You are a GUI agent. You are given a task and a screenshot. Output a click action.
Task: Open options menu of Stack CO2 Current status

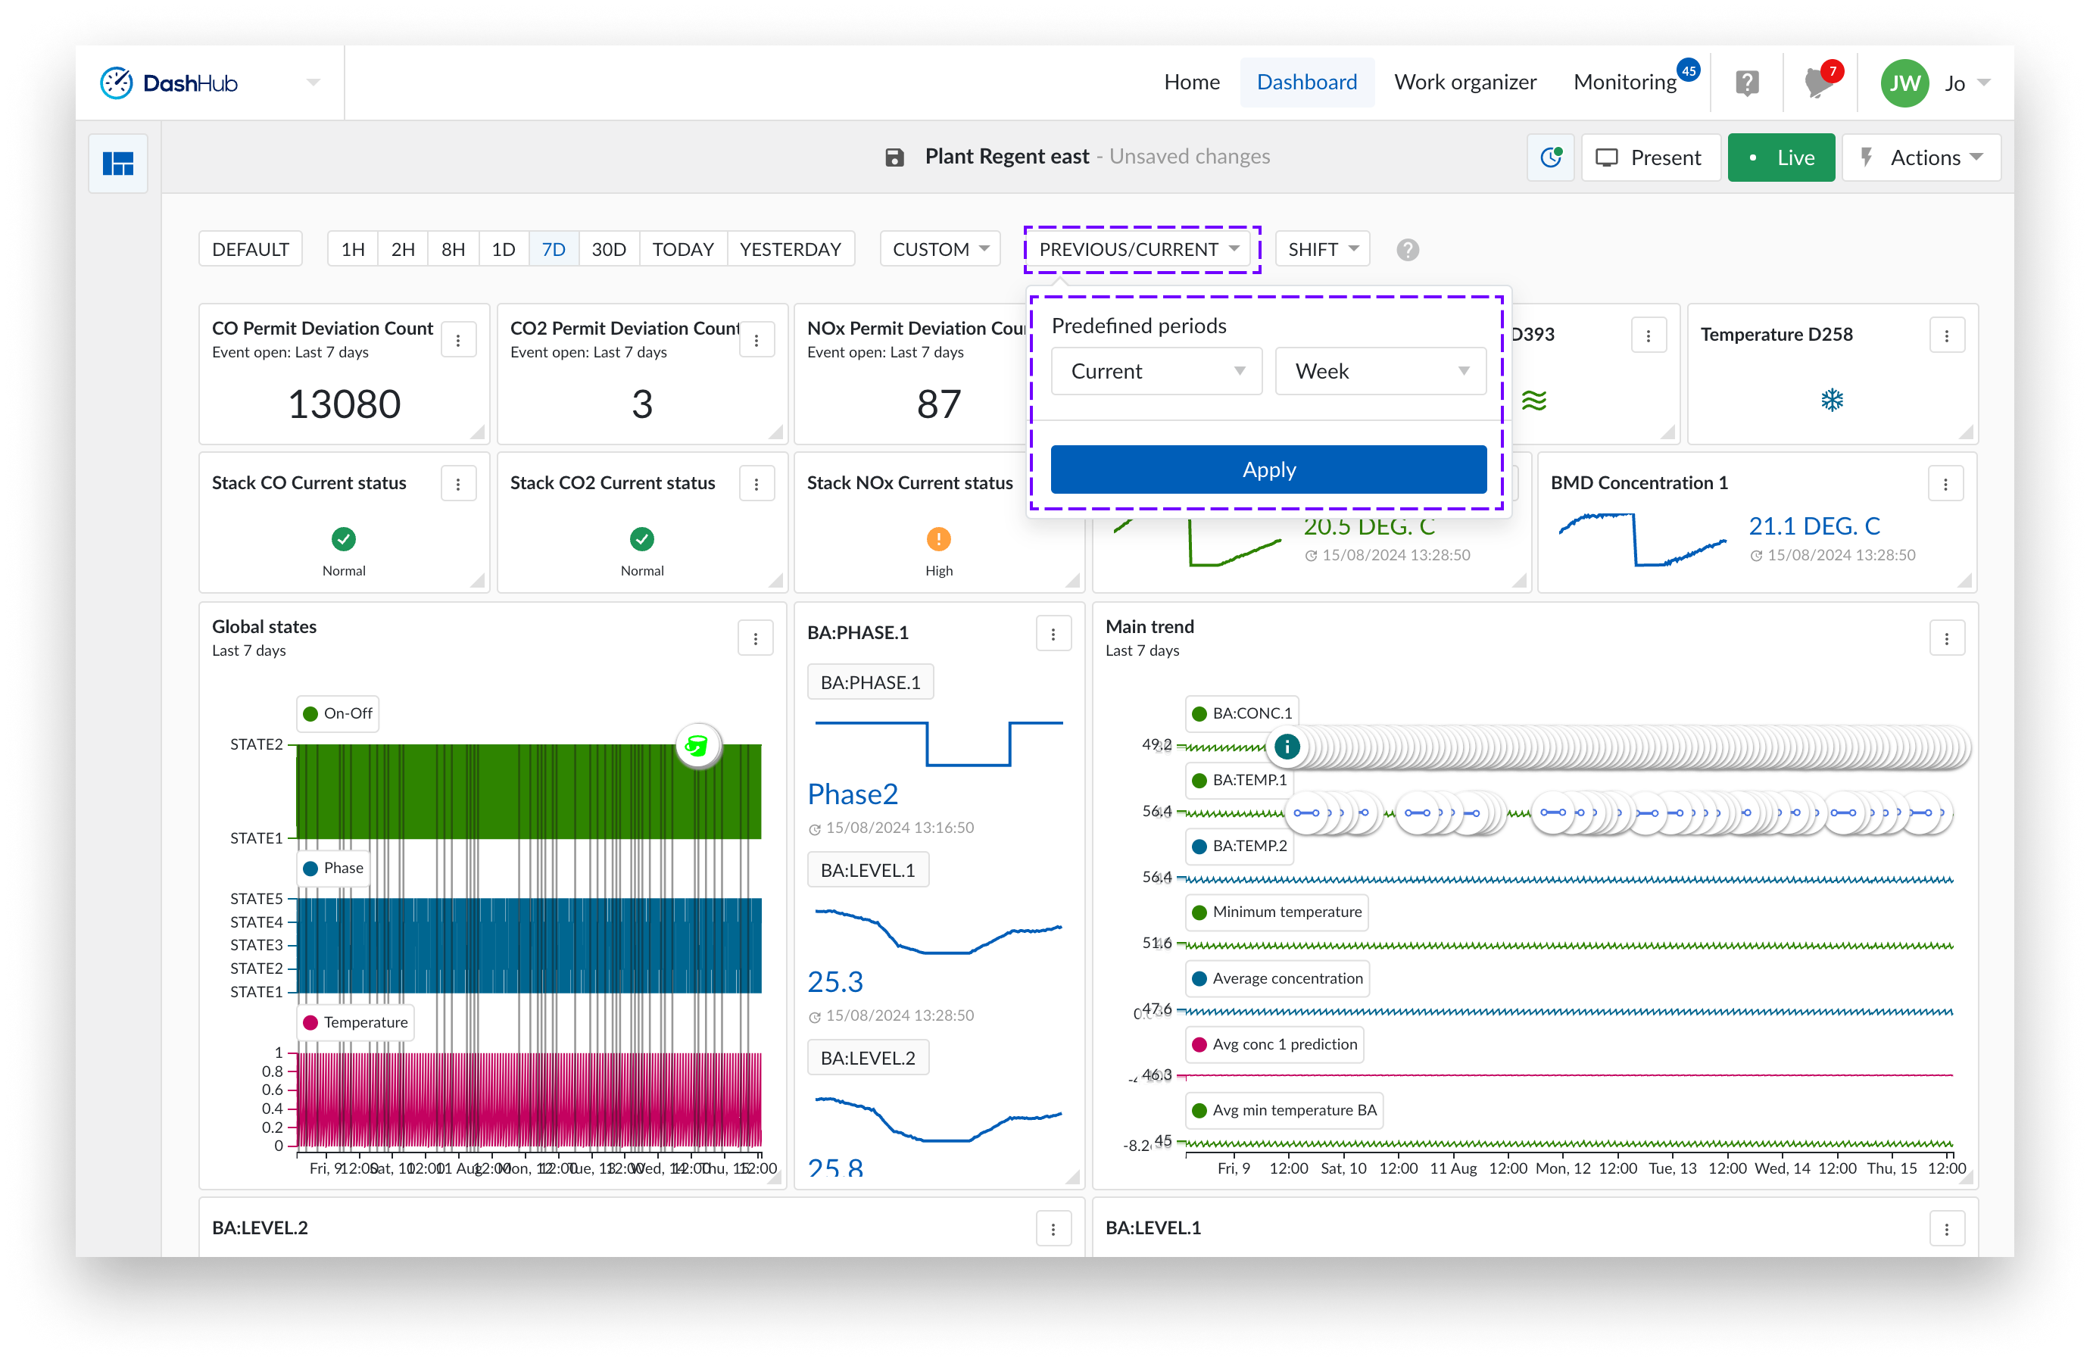pyautogui.click(x=756, y=485)
